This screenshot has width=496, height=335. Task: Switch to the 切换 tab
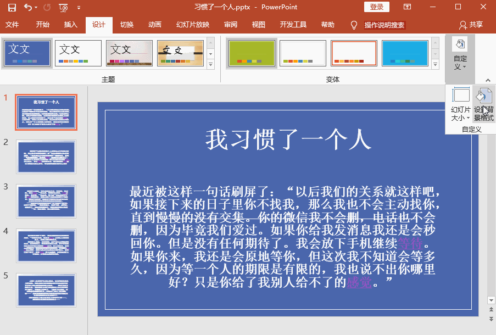127,25
